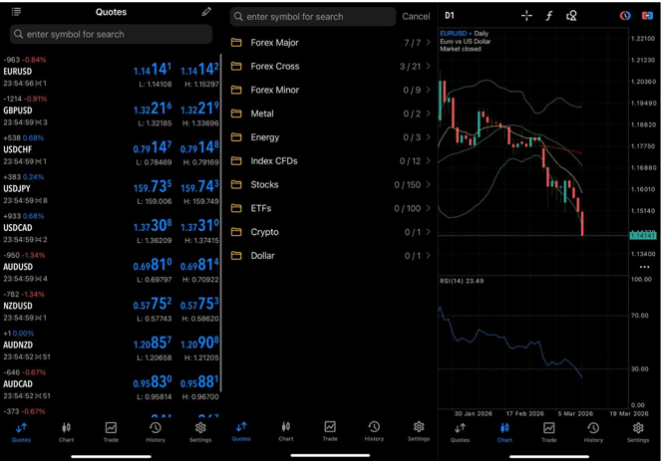The height and width of the screenshot is (461, 661).
Task: Open the Crypto folder
Action: pos(331,232)
